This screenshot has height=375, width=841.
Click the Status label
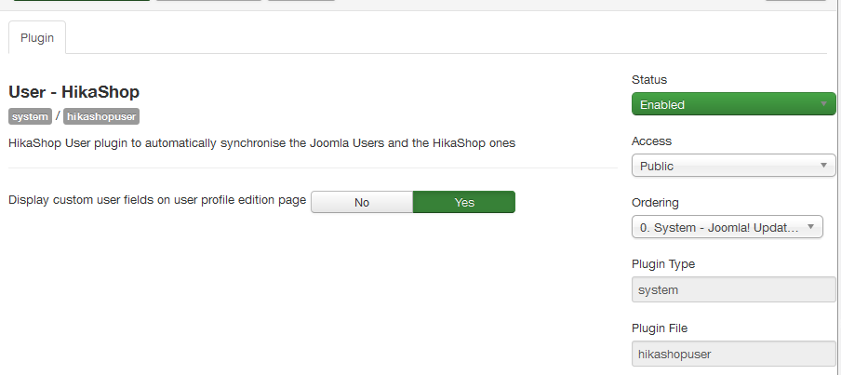click(x=649, y=80)
